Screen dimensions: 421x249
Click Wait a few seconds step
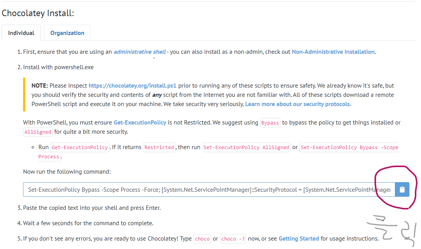pos(88,223)
